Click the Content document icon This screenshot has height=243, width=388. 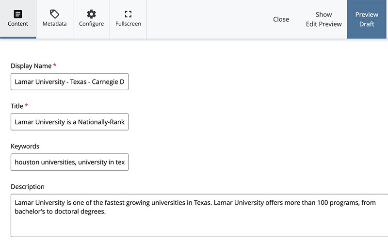click(x=18, y=14)
